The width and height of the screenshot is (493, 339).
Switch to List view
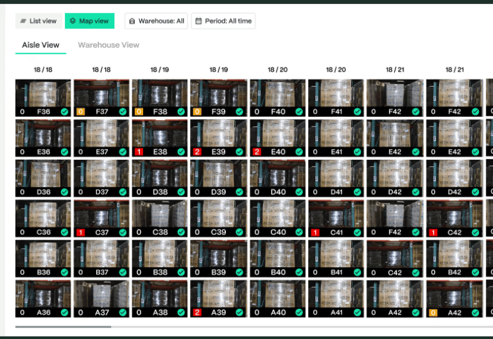click(39, 21)
